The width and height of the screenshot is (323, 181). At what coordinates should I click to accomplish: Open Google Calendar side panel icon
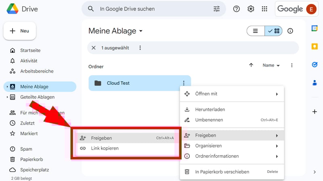(315, 28)
